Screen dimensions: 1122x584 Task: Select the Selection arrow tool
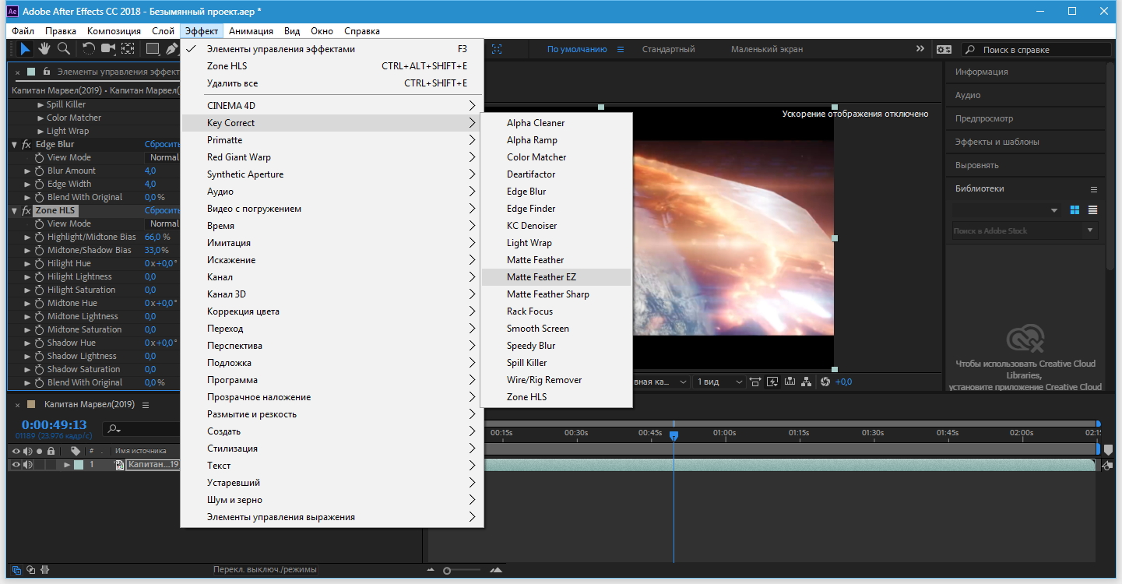tap(25, 49)
